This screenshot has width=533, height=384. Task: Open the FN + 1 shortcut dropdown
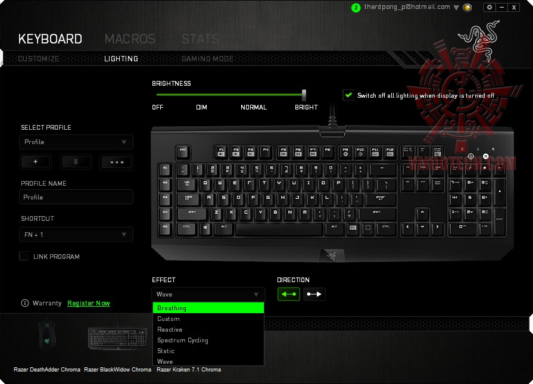[x=76, y=235]
